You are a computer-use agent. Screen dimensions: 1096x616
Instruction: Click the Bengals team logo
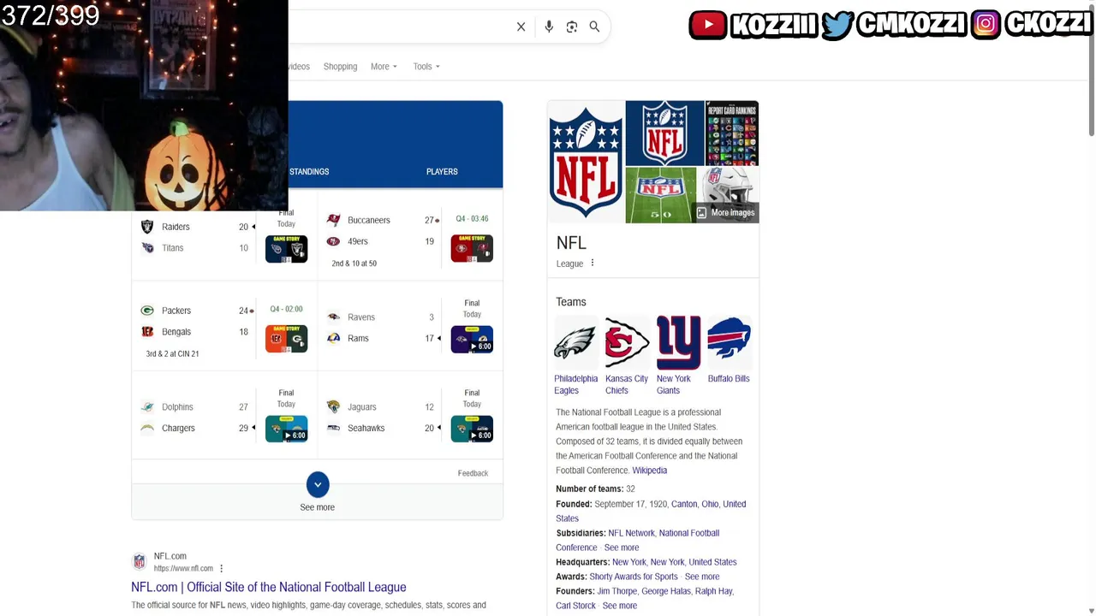147,332
